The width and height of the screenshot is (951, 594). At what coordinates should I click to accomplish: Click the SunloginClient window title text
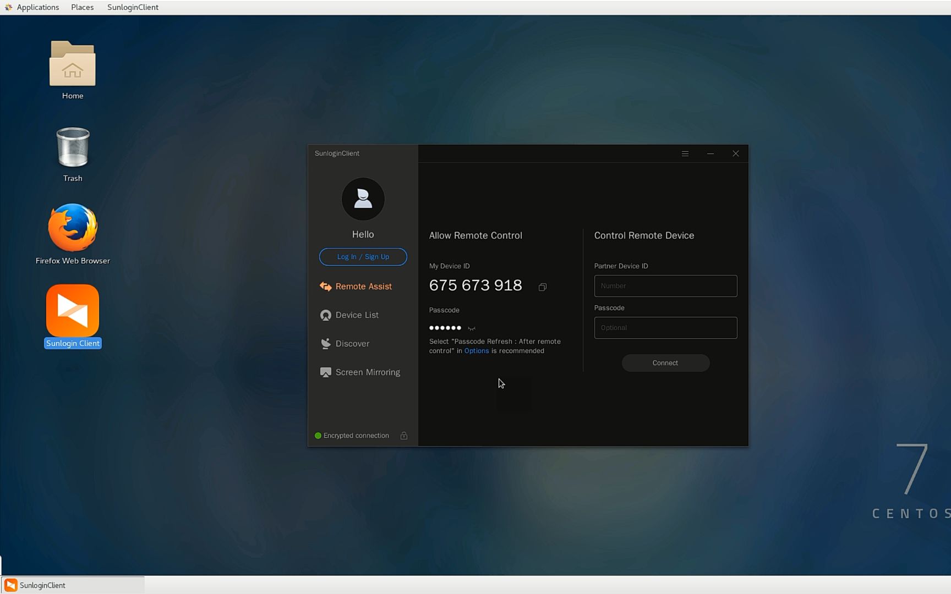click(x=337, y=153)
